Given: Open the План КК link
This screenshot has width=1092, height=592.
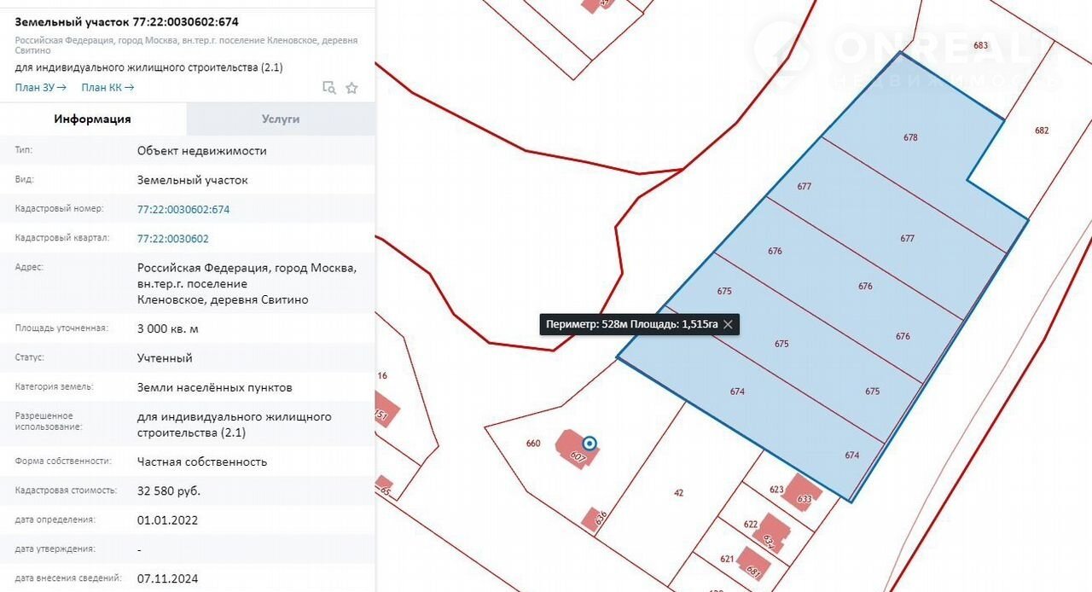Looking at the screenshot, I should point(107,87).
